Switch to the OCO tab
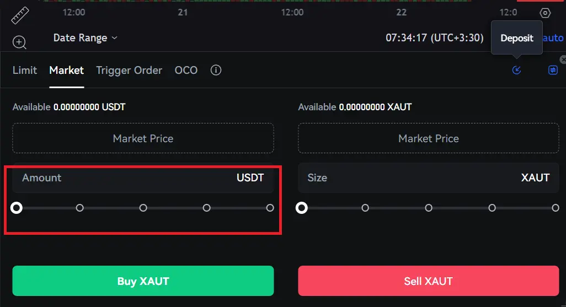 (x=186, y=71)
